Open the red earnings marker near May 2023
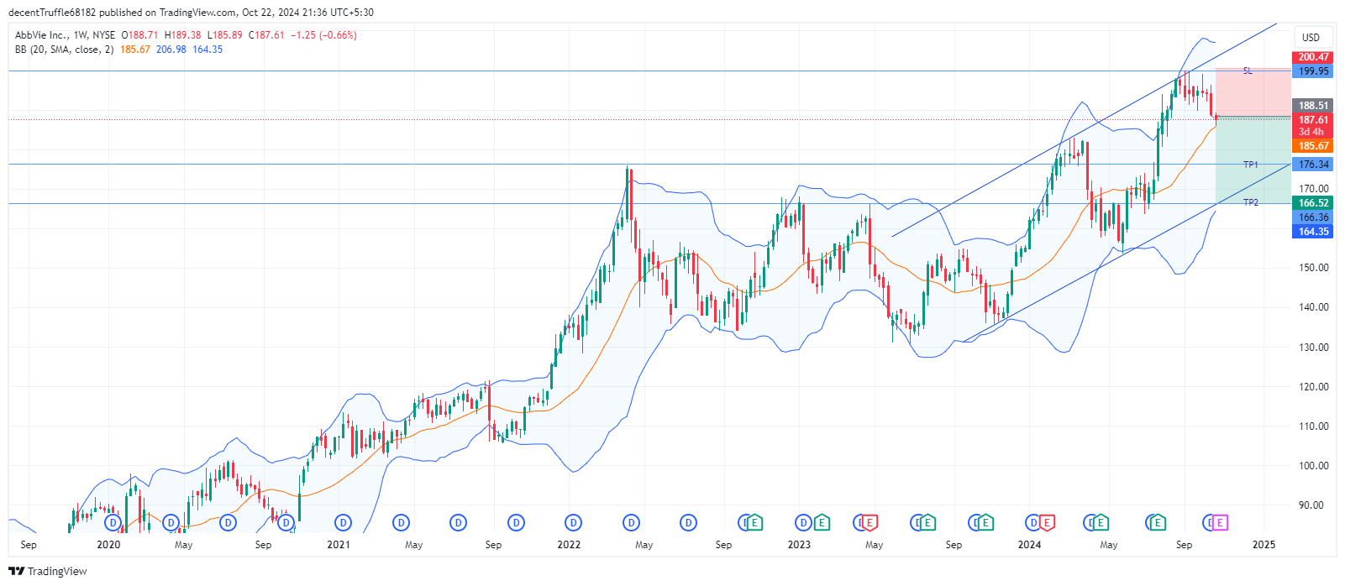Image resolution: width=1345 pixels, height=586 pixels. click(x=870, y=523)
